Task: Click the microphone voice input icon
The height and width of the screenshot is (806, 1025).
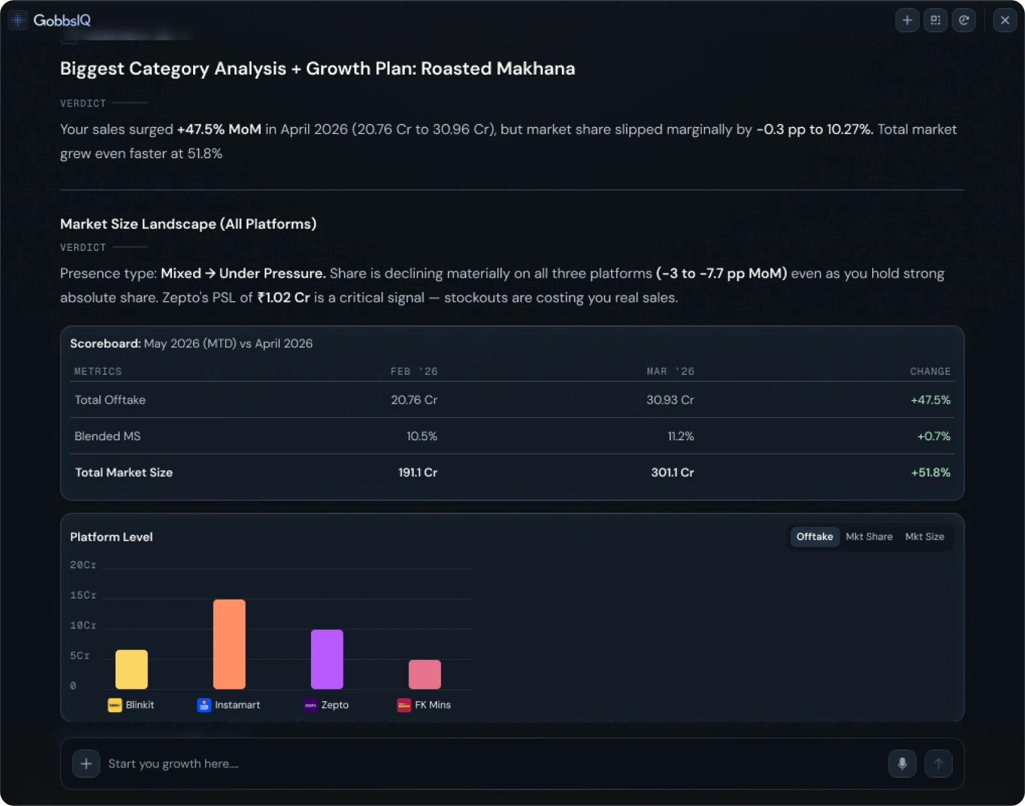Action: pyautogui.click(x=902, y=764)
